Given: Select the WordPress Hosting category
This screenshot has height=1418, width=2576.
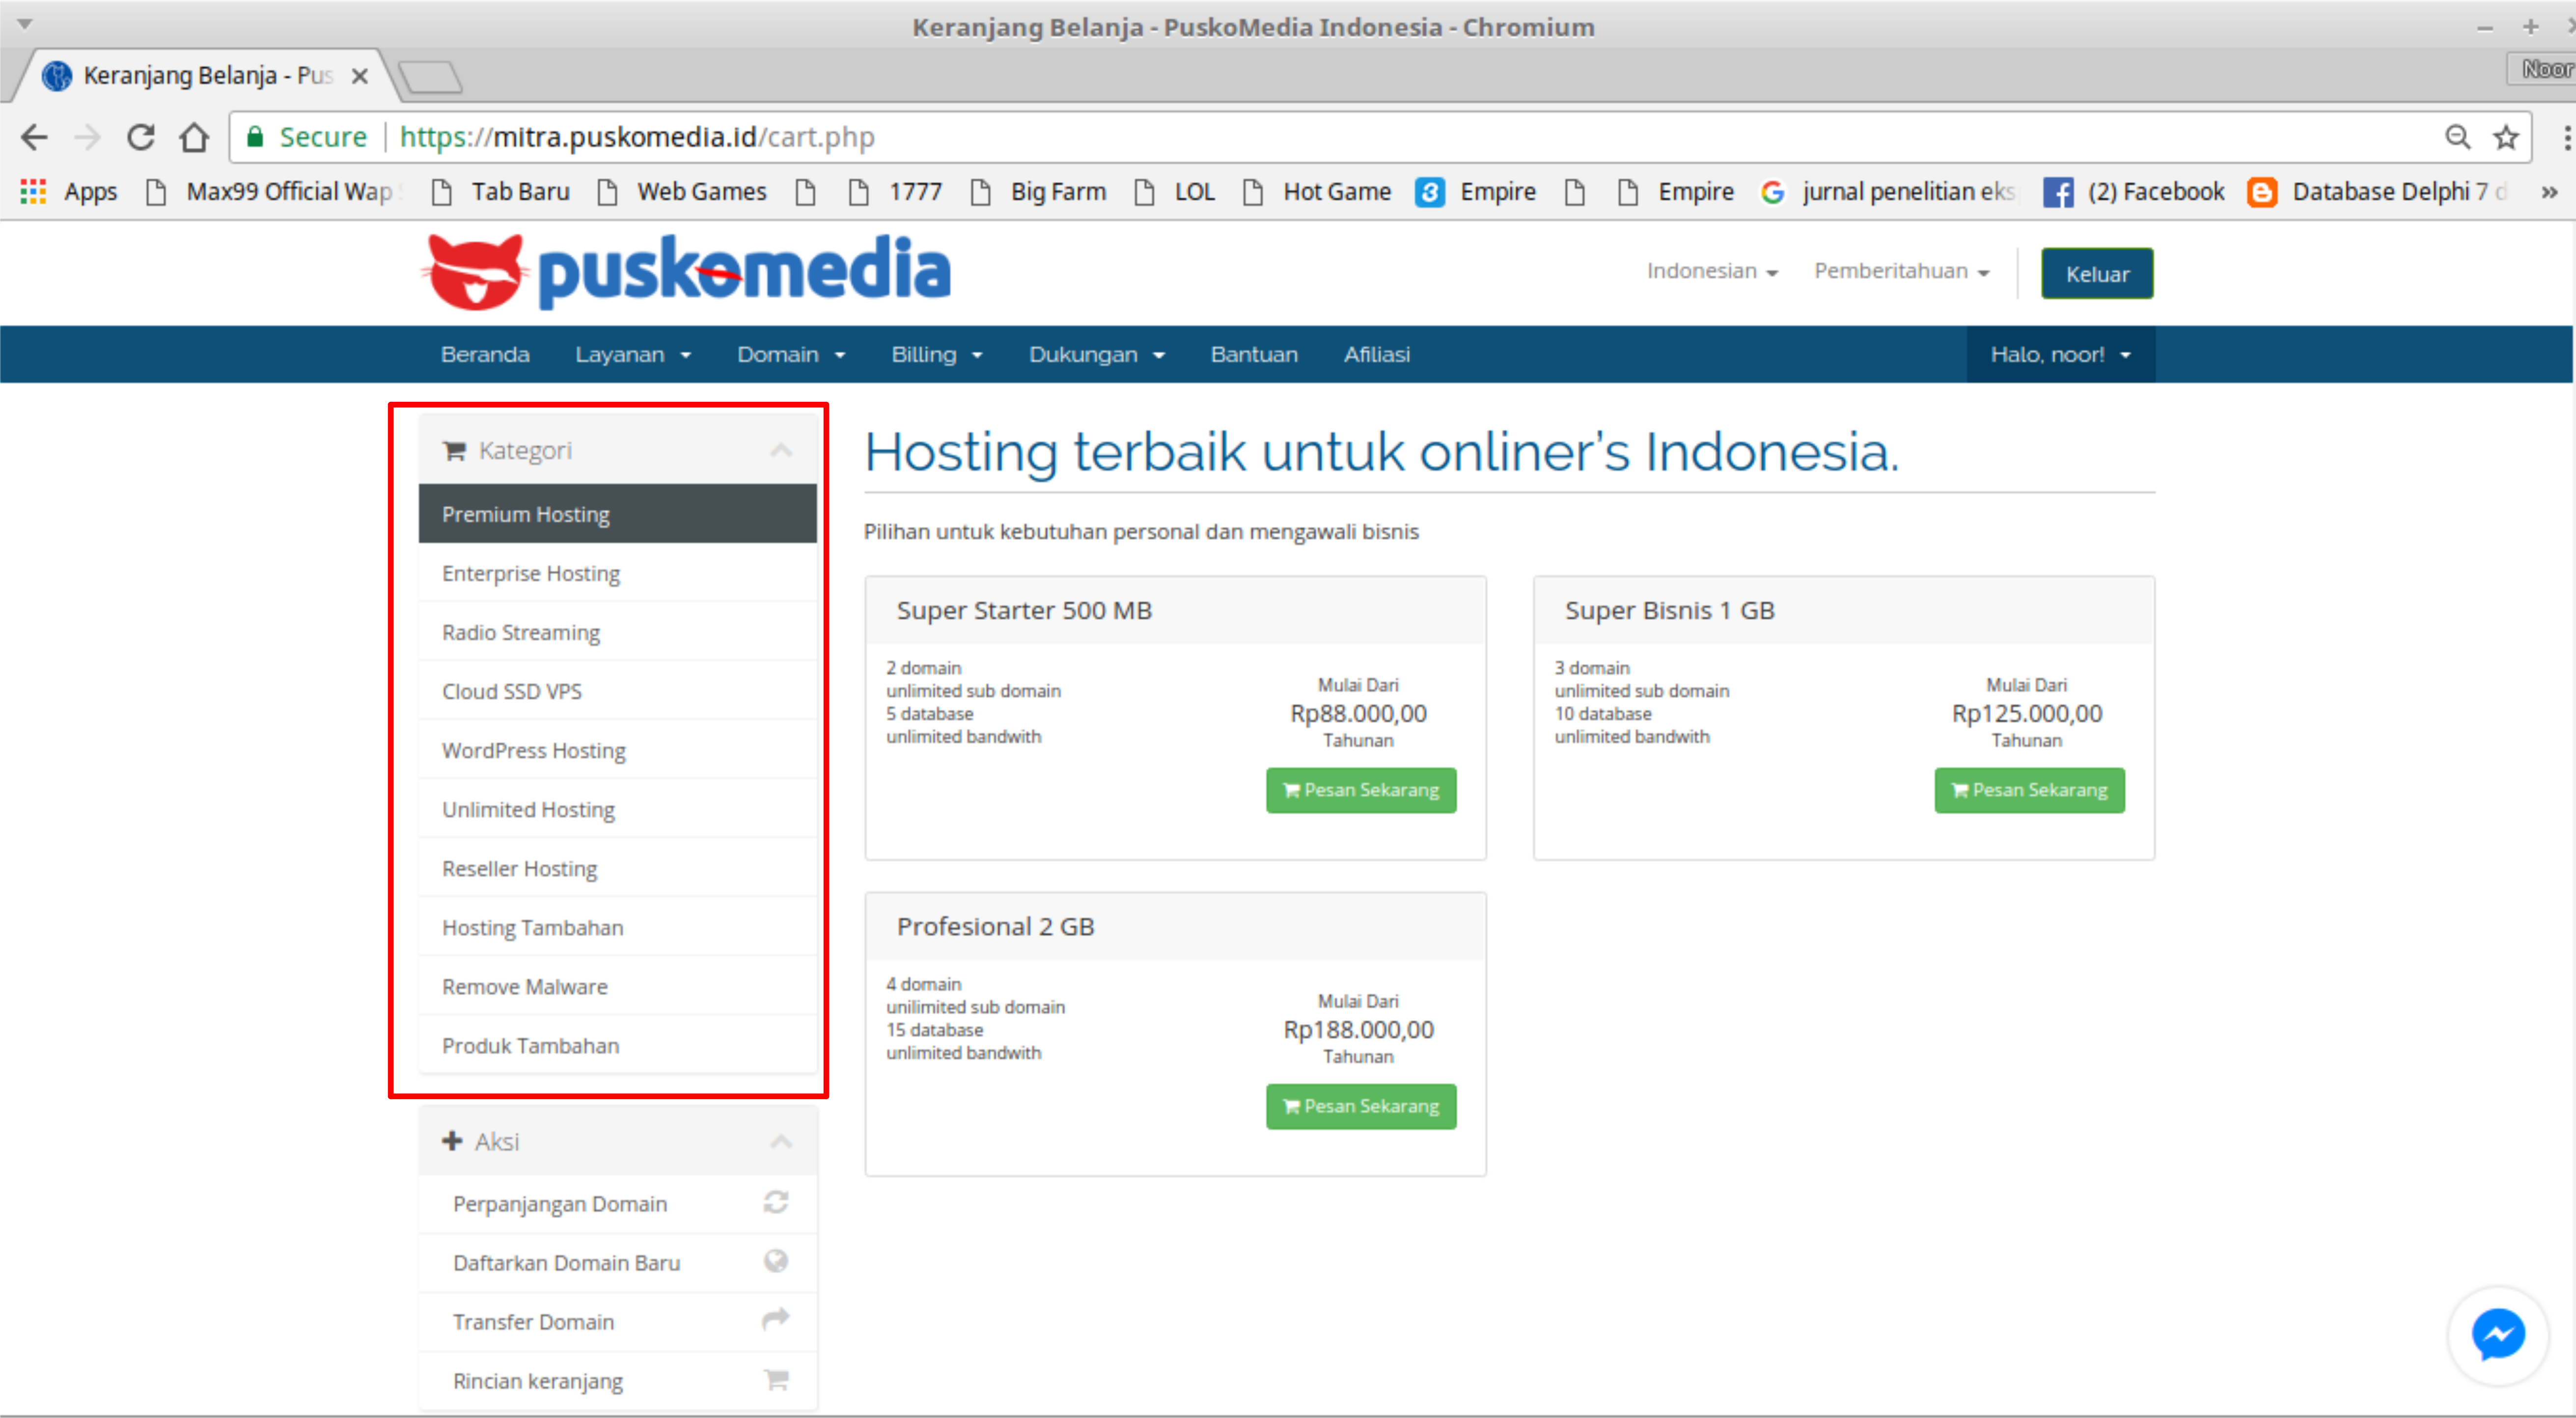Looking at the screenshot, I should pyautogui.click(x=617, y=750).
